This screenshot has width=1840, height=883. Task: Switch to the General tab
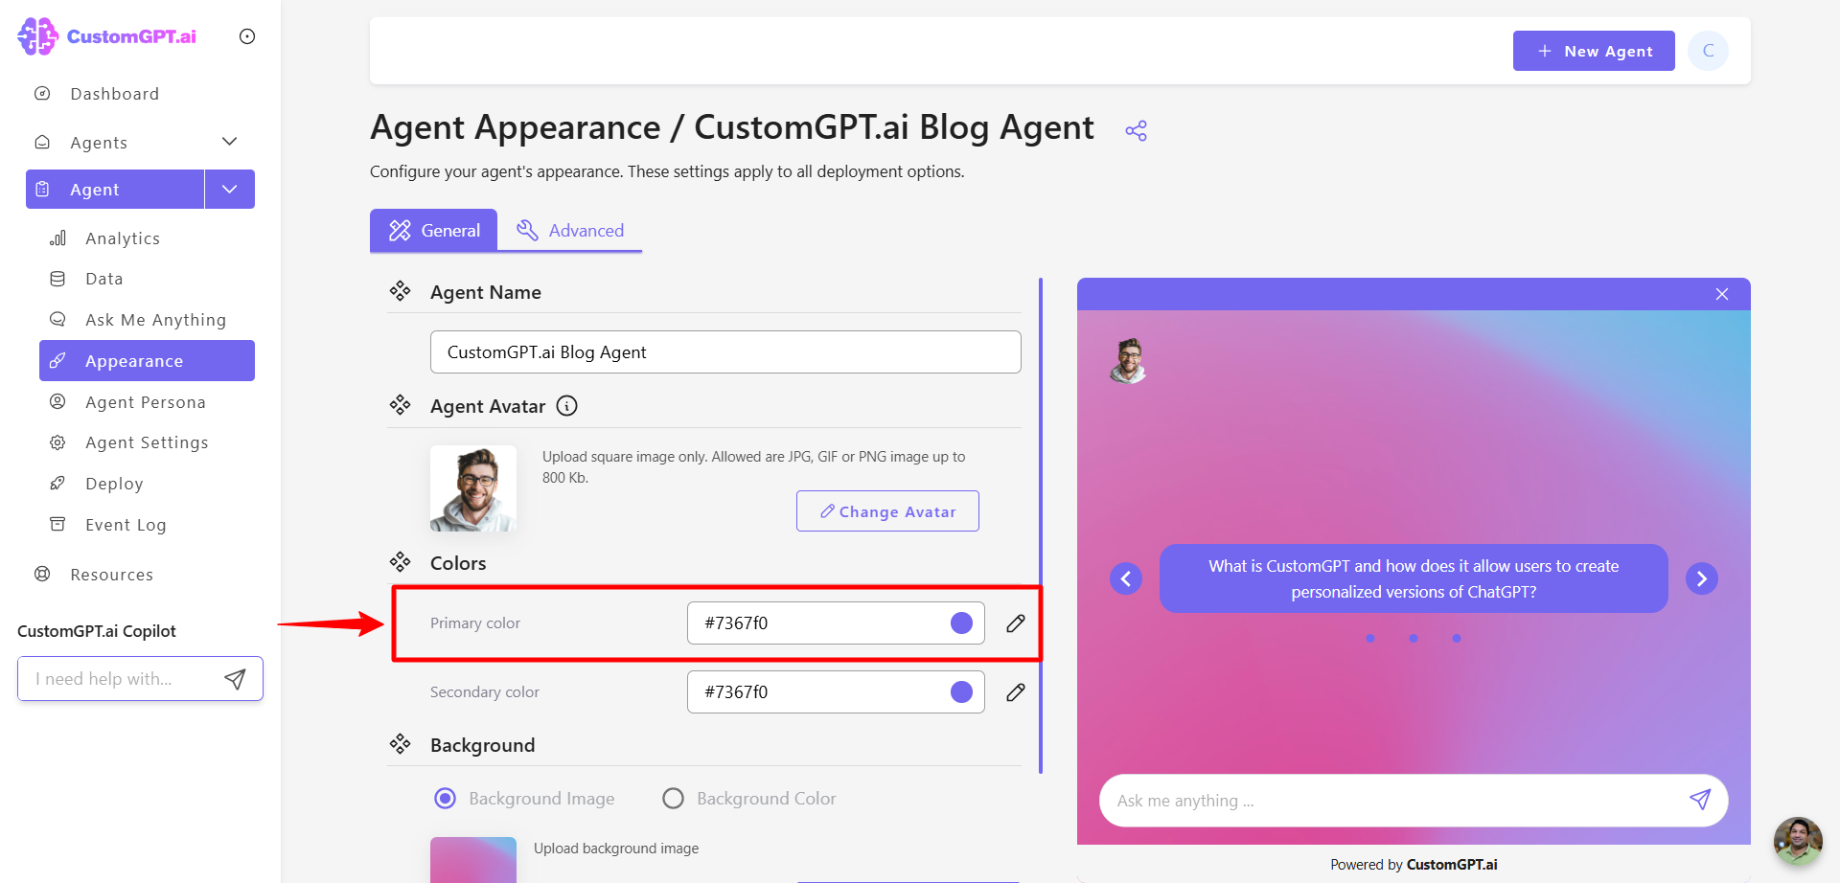point(433,231)
